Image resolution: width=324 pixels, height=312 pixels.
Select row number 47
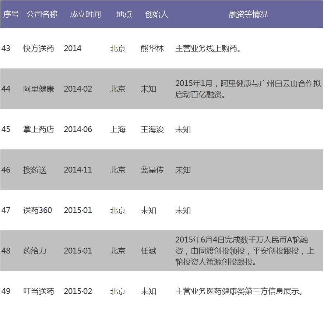(x=6, y=210)
